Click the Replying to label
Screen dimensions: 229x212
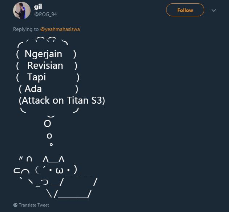(26, 29)
